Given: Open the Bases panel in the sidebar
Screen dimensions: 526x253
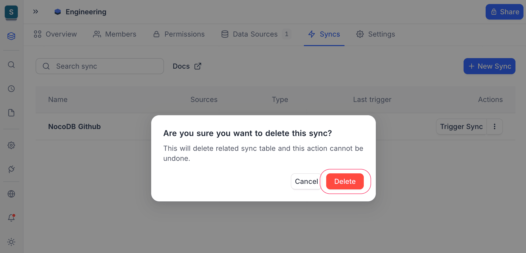Looking at the screenshot, I should coord(11,36).
